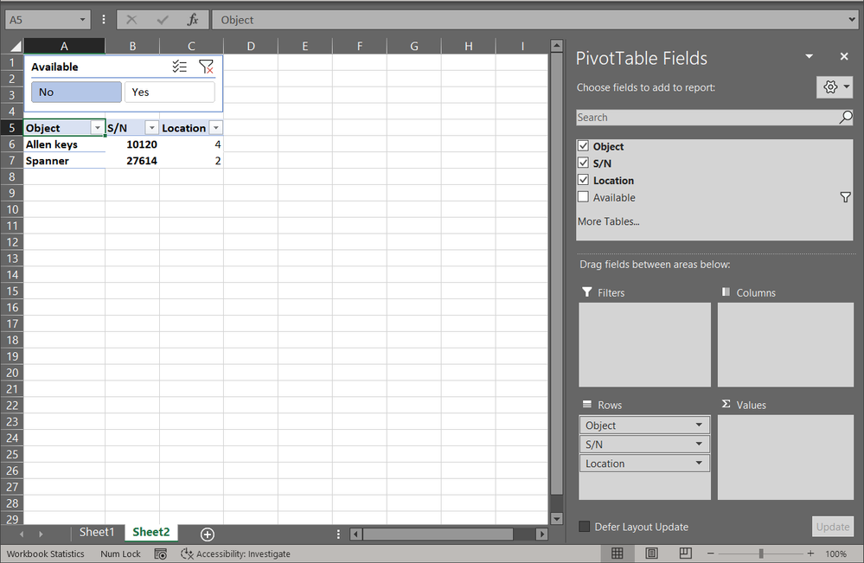Open the Name Box dropdown
Image resolution: width=864 pixels, height=563 pixels.
pyautogui.click(x=82, y=20)
